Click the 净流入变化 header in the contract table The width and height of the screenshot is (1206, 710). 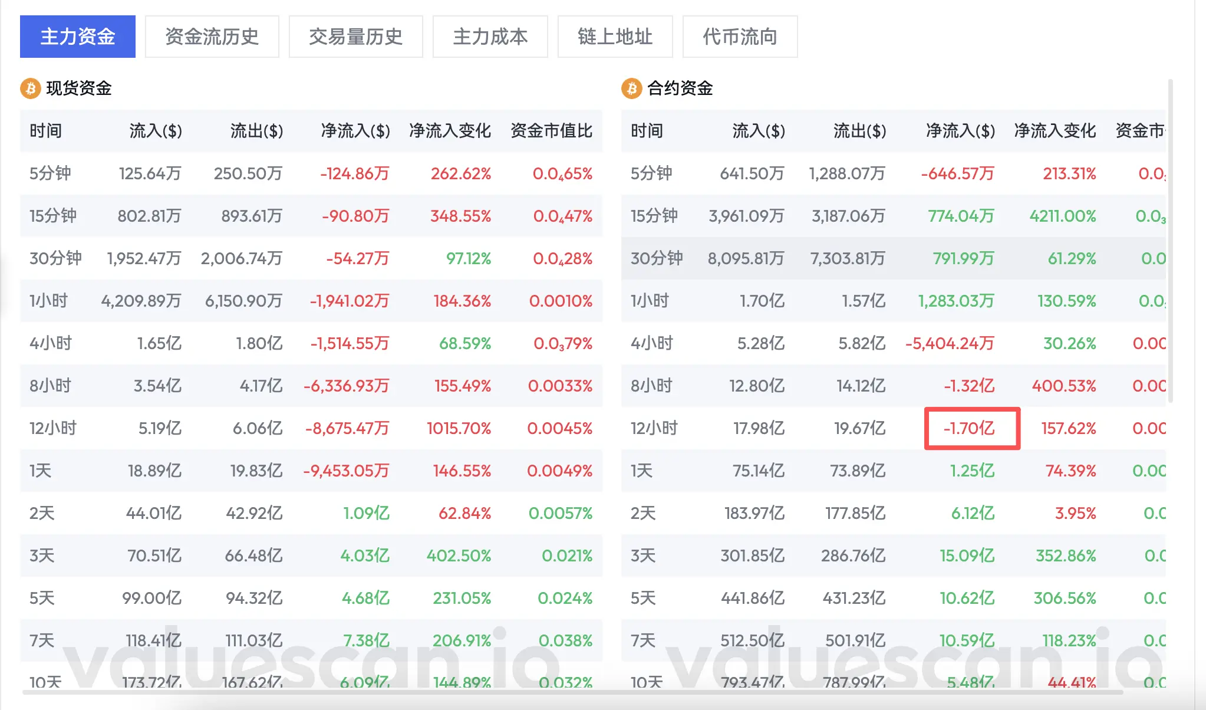point(1055,130)
